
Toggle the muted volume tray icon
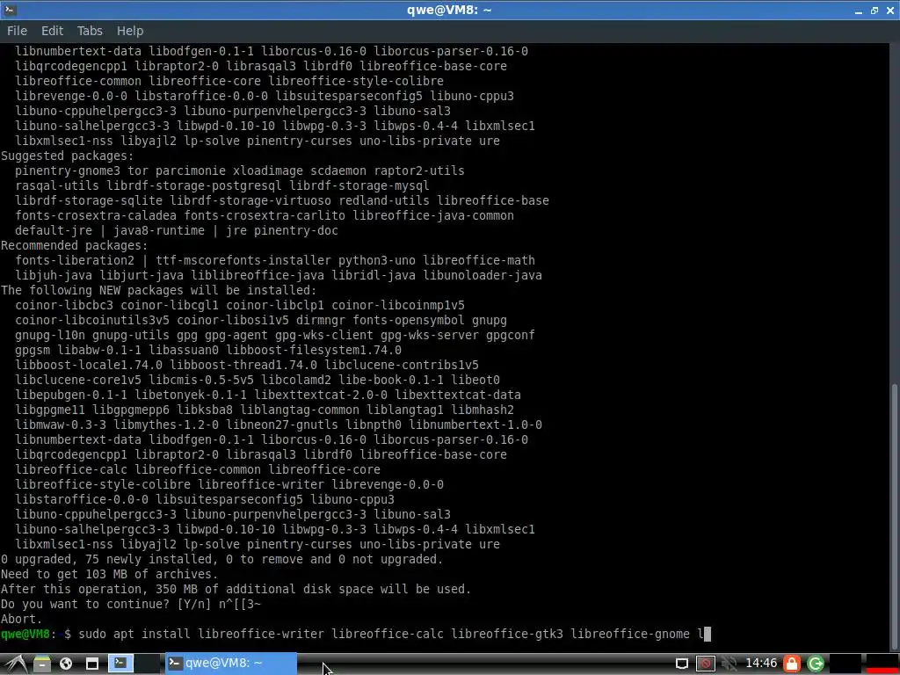click(729, 664)
